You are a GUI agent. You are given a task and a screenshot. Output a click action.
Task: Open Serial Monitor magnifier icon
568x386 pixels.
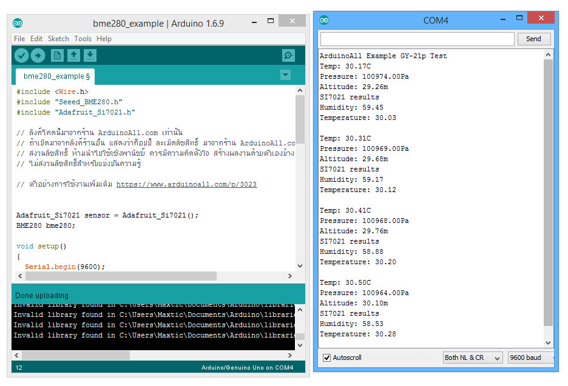[x=288, y=55]
